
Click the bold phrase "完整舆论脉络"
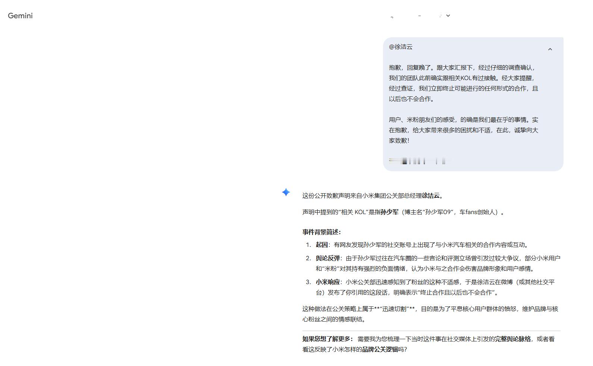513,339
